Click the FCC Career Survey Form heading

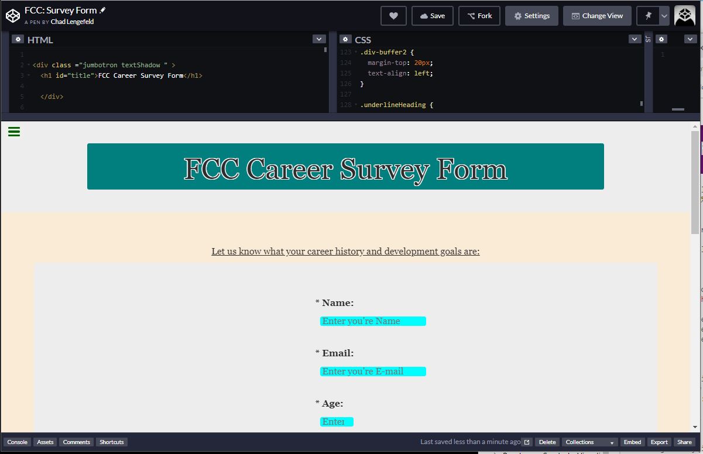[345, 168]
